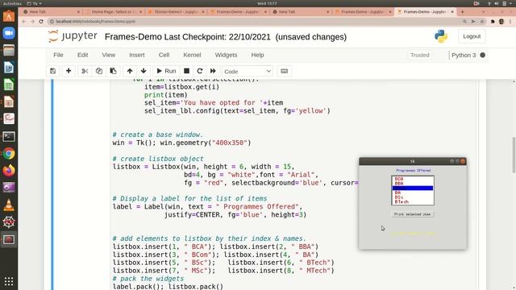Screen dimensions: 516x290
Task: Click the clock in the top bar
Action: 267,3
